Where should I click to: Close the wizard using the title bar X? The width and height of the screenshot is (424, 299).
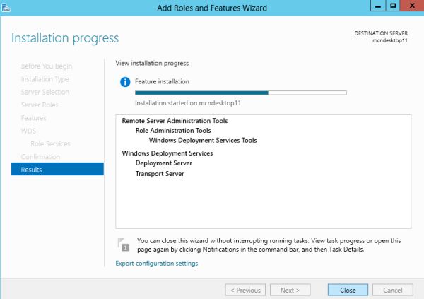[412, 6]
